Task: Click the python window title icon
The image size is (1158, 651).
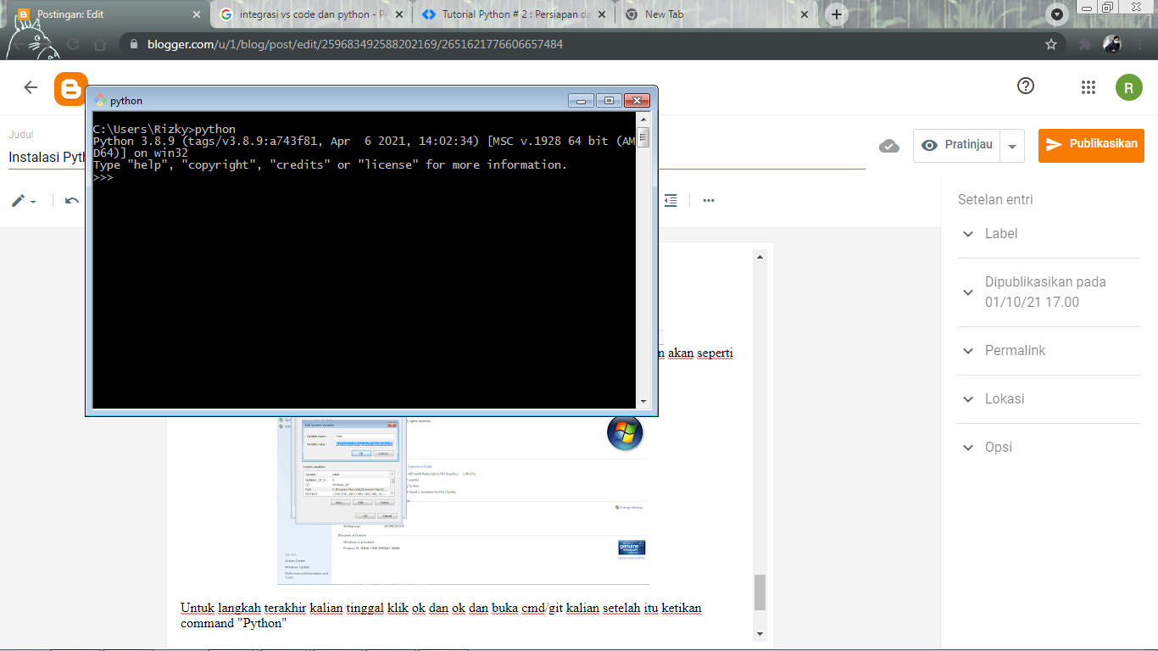Action: tap(100, 100)
